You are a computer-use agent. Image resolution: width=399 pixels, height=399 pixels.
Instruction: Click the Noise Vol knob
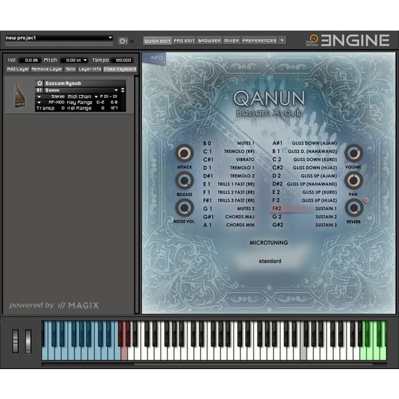[x=184, y=208]
